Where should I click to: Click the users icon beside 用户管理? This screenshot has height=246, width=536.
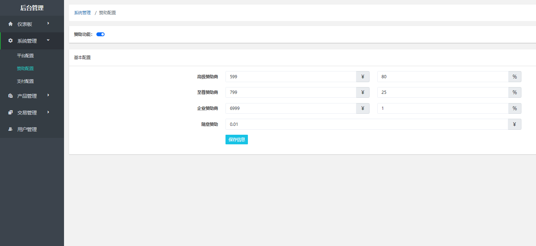coord(10,129)
